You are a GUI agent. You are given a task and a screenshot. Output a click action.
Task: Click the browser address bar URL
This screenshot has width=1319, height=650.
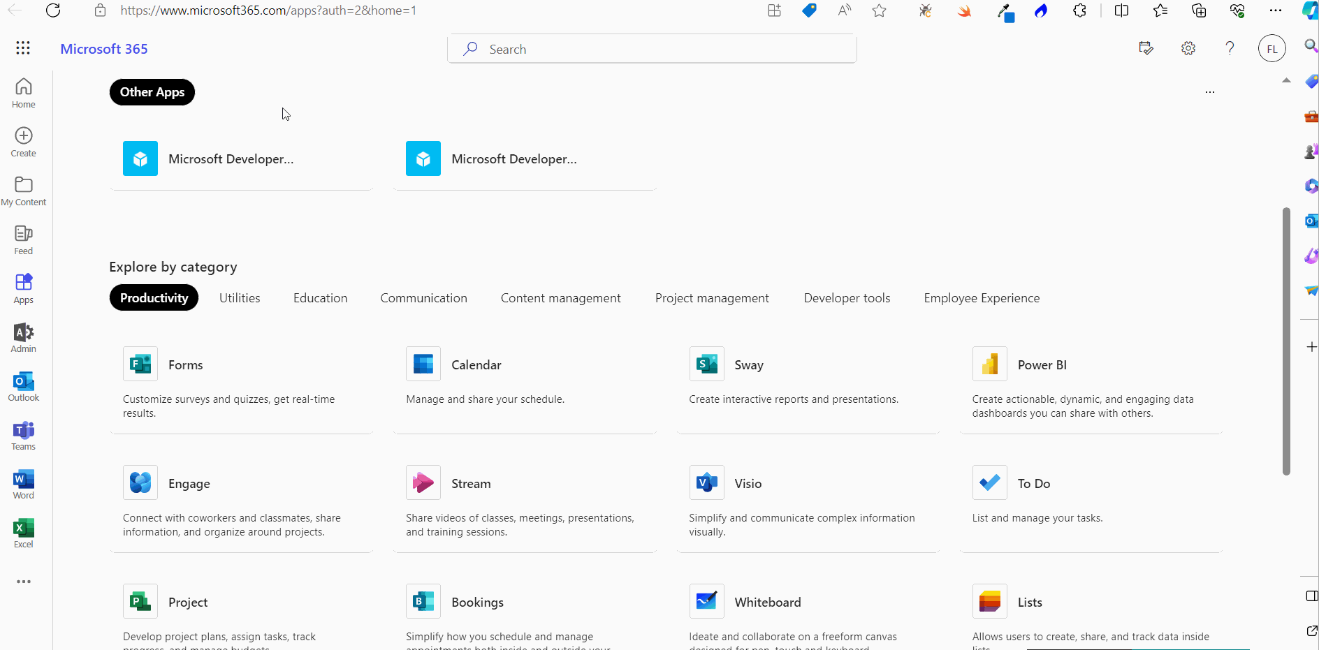[x=268, y=10]
